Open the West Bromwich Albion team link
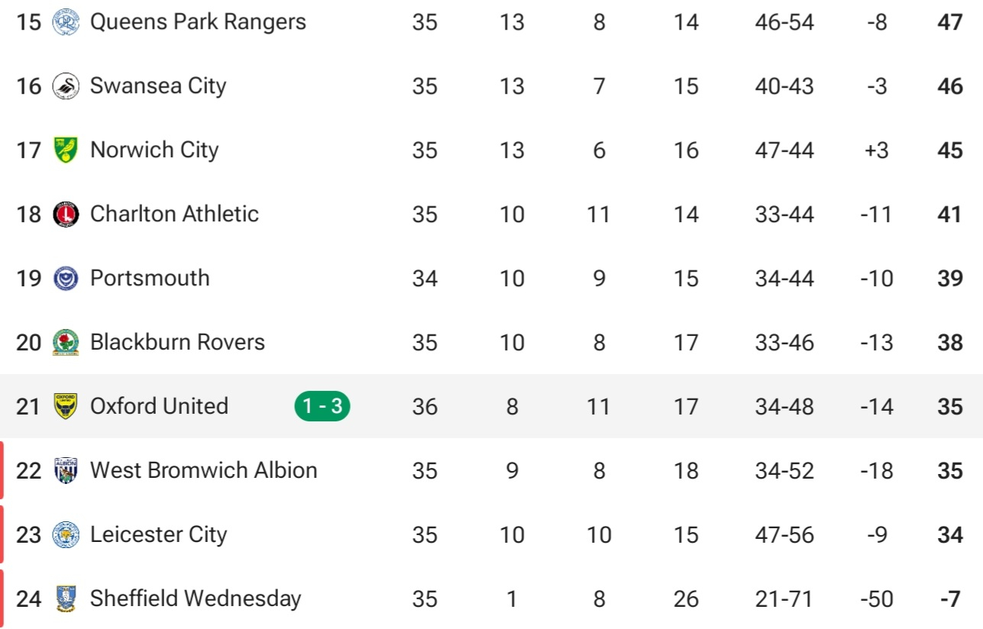The height and width of the screenshot is (629, 983). [204, 469]
